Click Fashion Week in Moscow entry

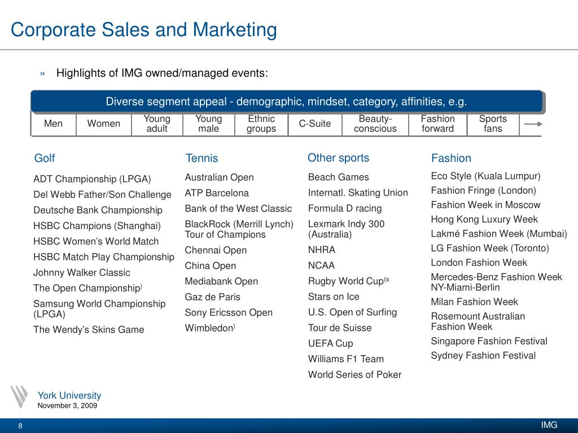[485, 205]
